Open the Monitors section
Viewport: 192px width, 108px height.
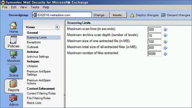point(14,57)
